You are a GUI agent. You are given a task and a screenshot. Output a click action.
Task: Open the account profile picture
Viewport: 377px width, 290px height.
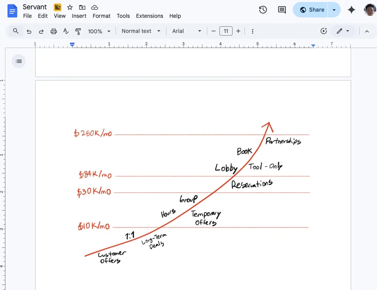(x=370, y=10)
